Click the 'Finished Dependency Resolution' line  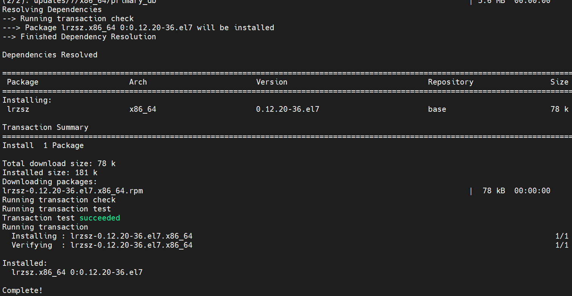[79, 37]
